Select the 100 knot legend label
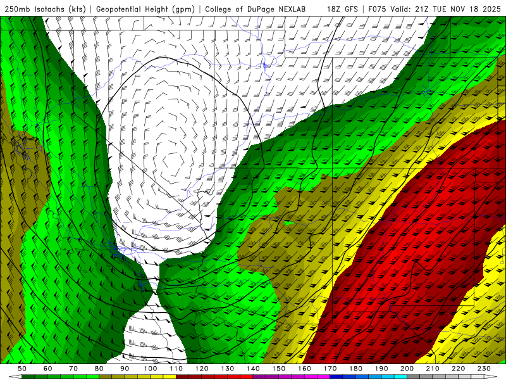The image size is (506, 380). [151, 369]
